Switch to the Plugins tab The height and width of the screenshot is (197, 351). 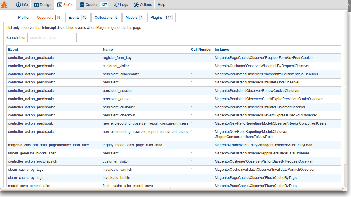click(161, 18)
